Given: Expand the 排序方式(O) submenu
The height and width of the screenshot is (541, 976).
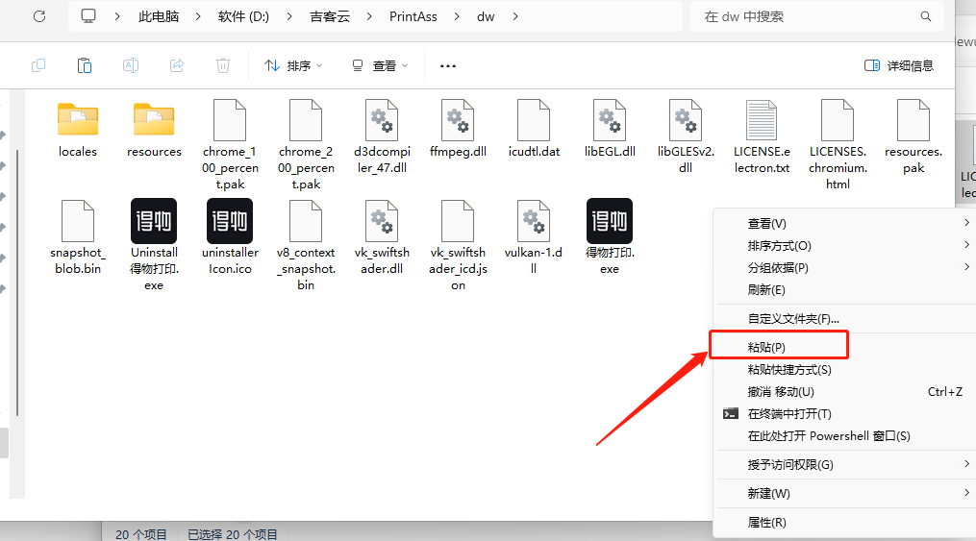Looking at the screenshot, I should 845,246.
